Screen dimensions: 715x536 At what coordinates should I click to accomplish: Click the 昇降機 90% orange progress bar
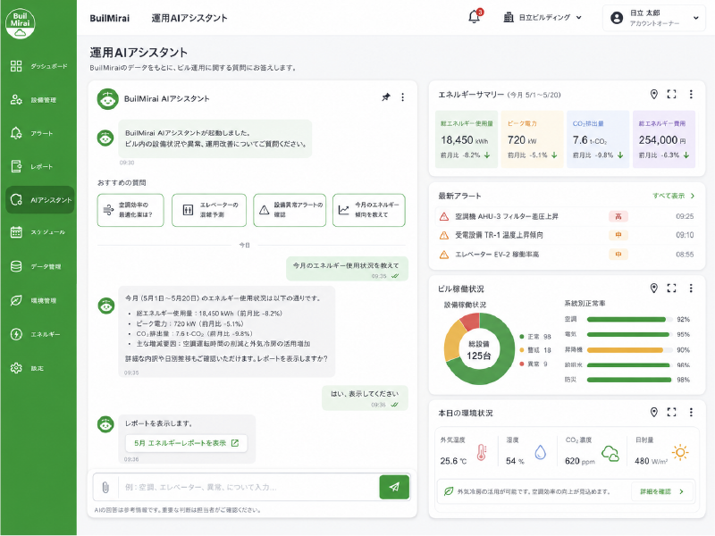(x=629, y=350)
